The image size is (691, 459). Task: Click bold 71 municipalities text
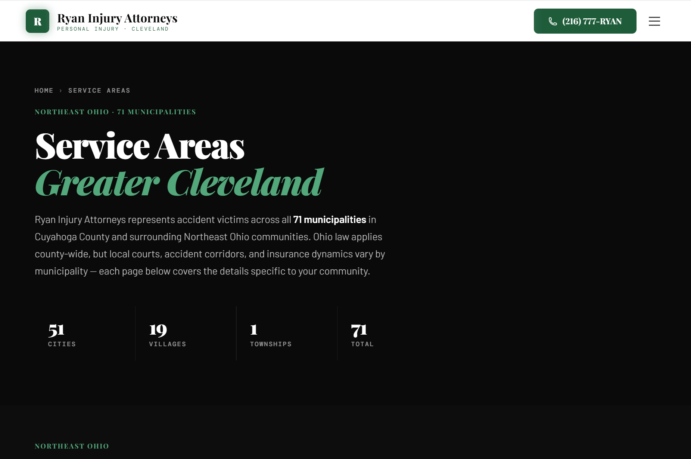pos(330,220)
